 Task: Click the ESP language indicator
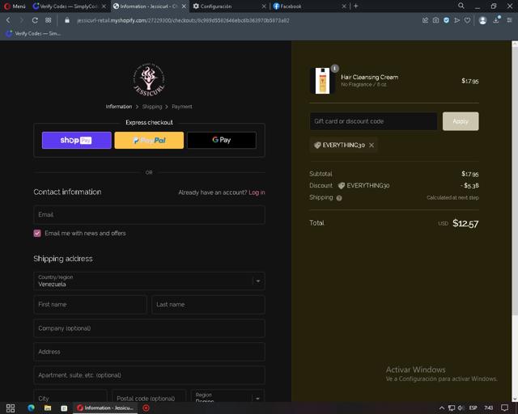(473, 408)
